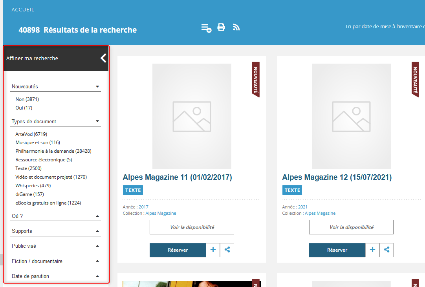Click Voir la disponibilité for Alpes Magazine 12
Image resolution: width=425 pixels, height=287 pixels.
351,227
